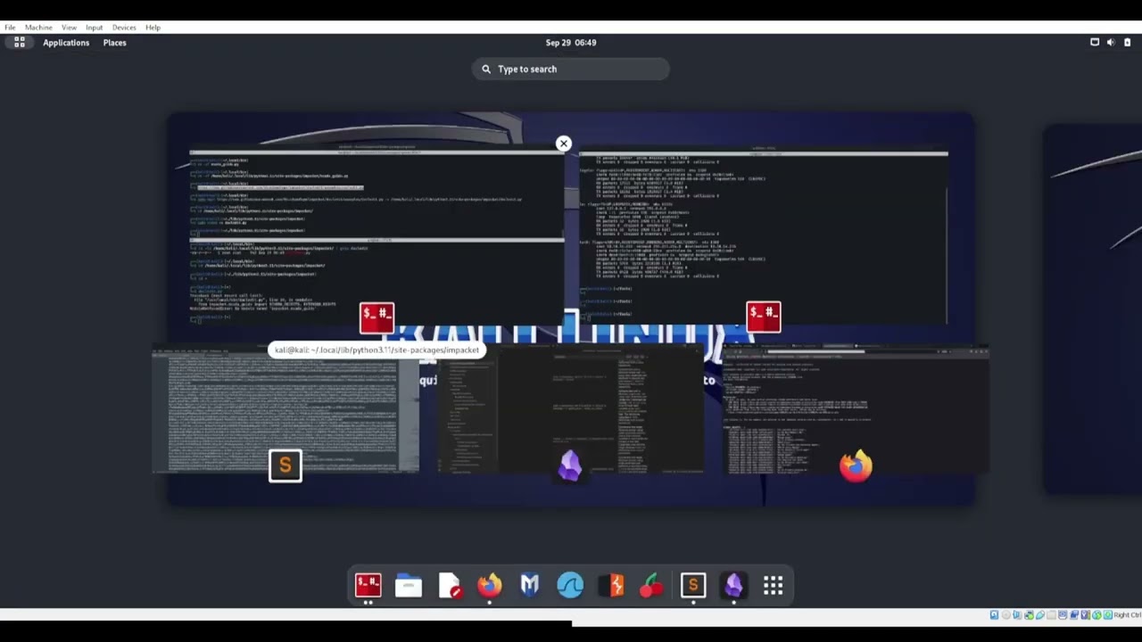Launch CherryTree from the dock
This screenshot has width=1142, height=642.
point(651,586)
